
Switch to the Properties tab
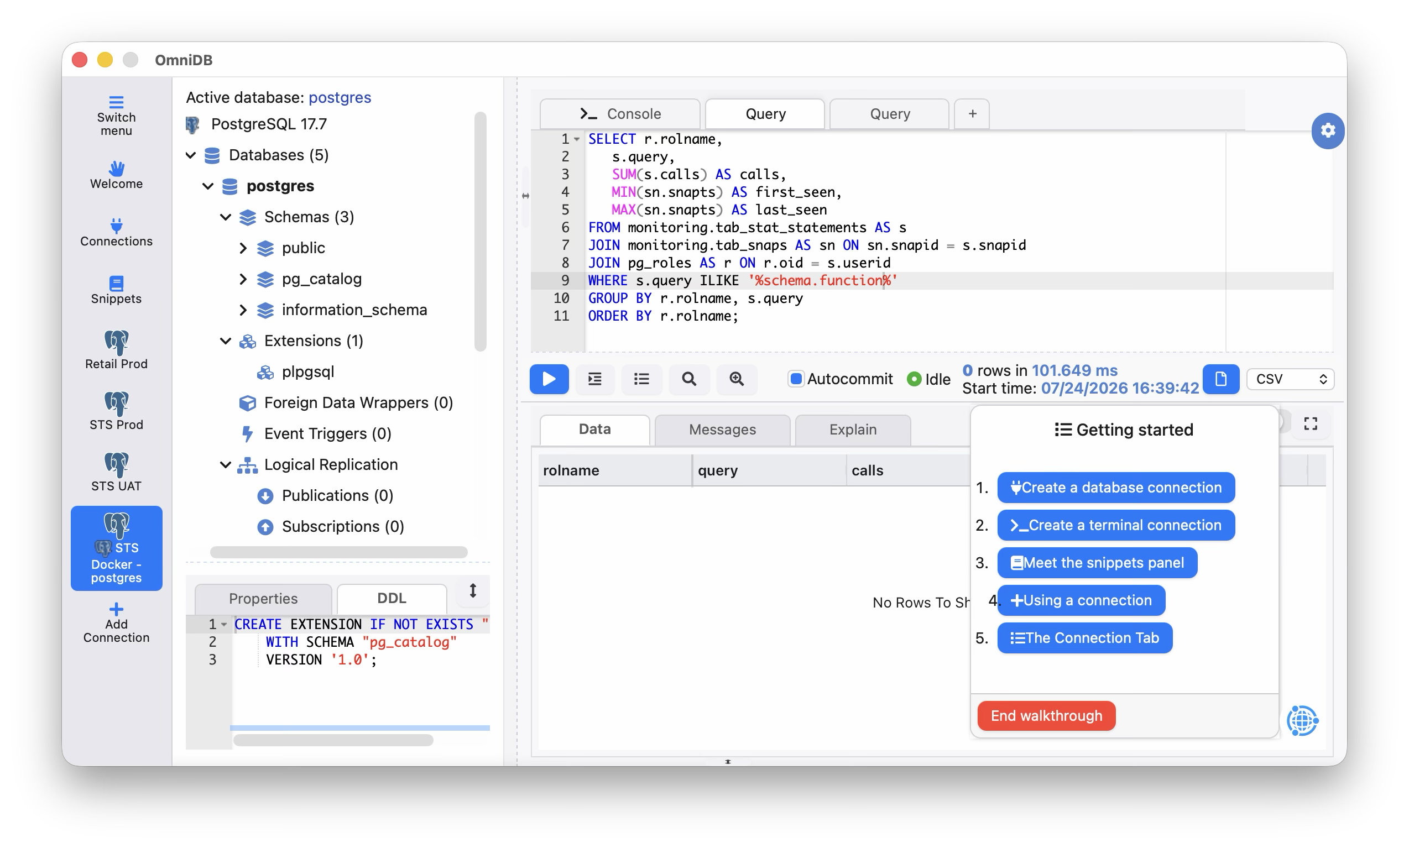pos(263,598)
